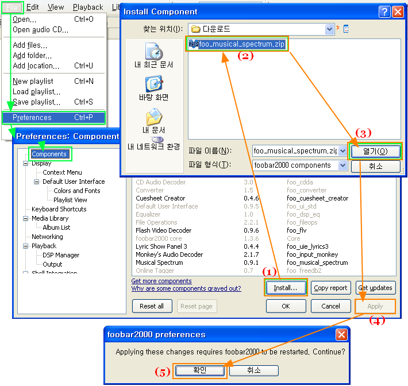Close the foobar2000 preferences prompt

341,334
